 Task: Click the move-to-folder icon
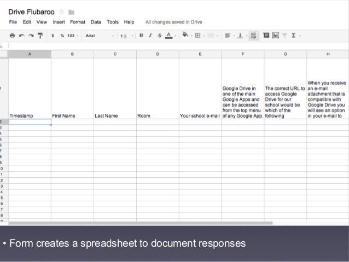tap(71, 12)
